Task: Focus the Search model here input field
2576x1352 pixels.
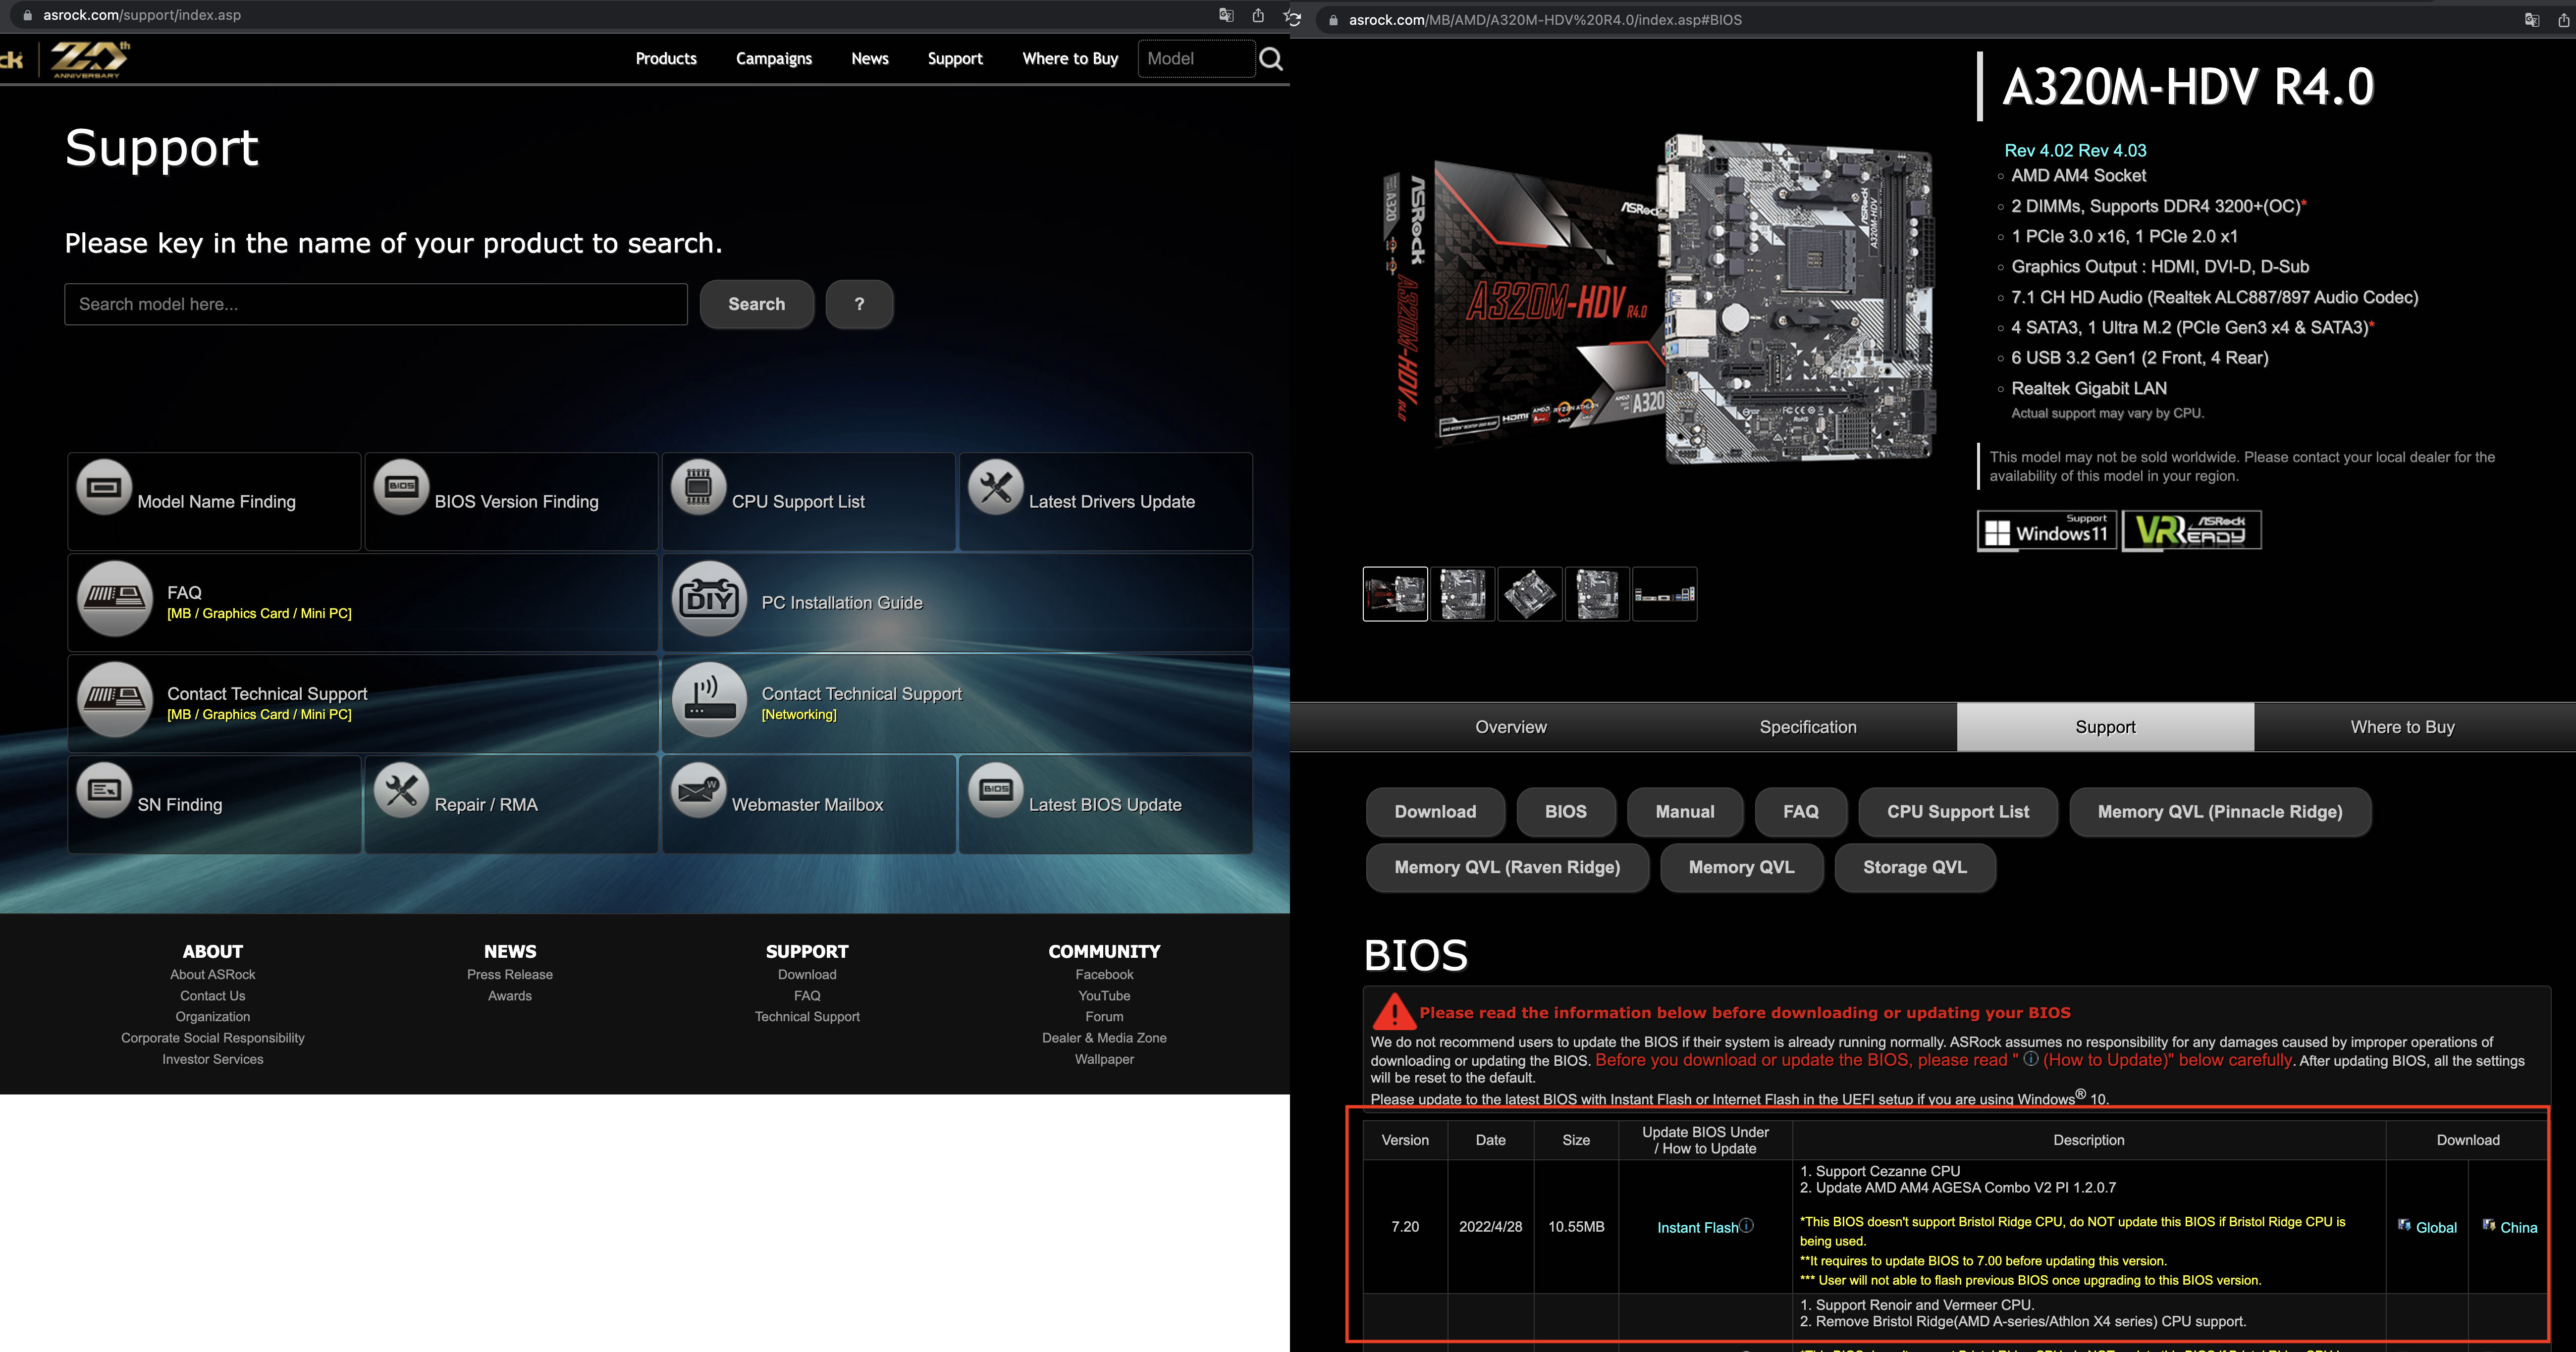Action: tap(375, 304)
